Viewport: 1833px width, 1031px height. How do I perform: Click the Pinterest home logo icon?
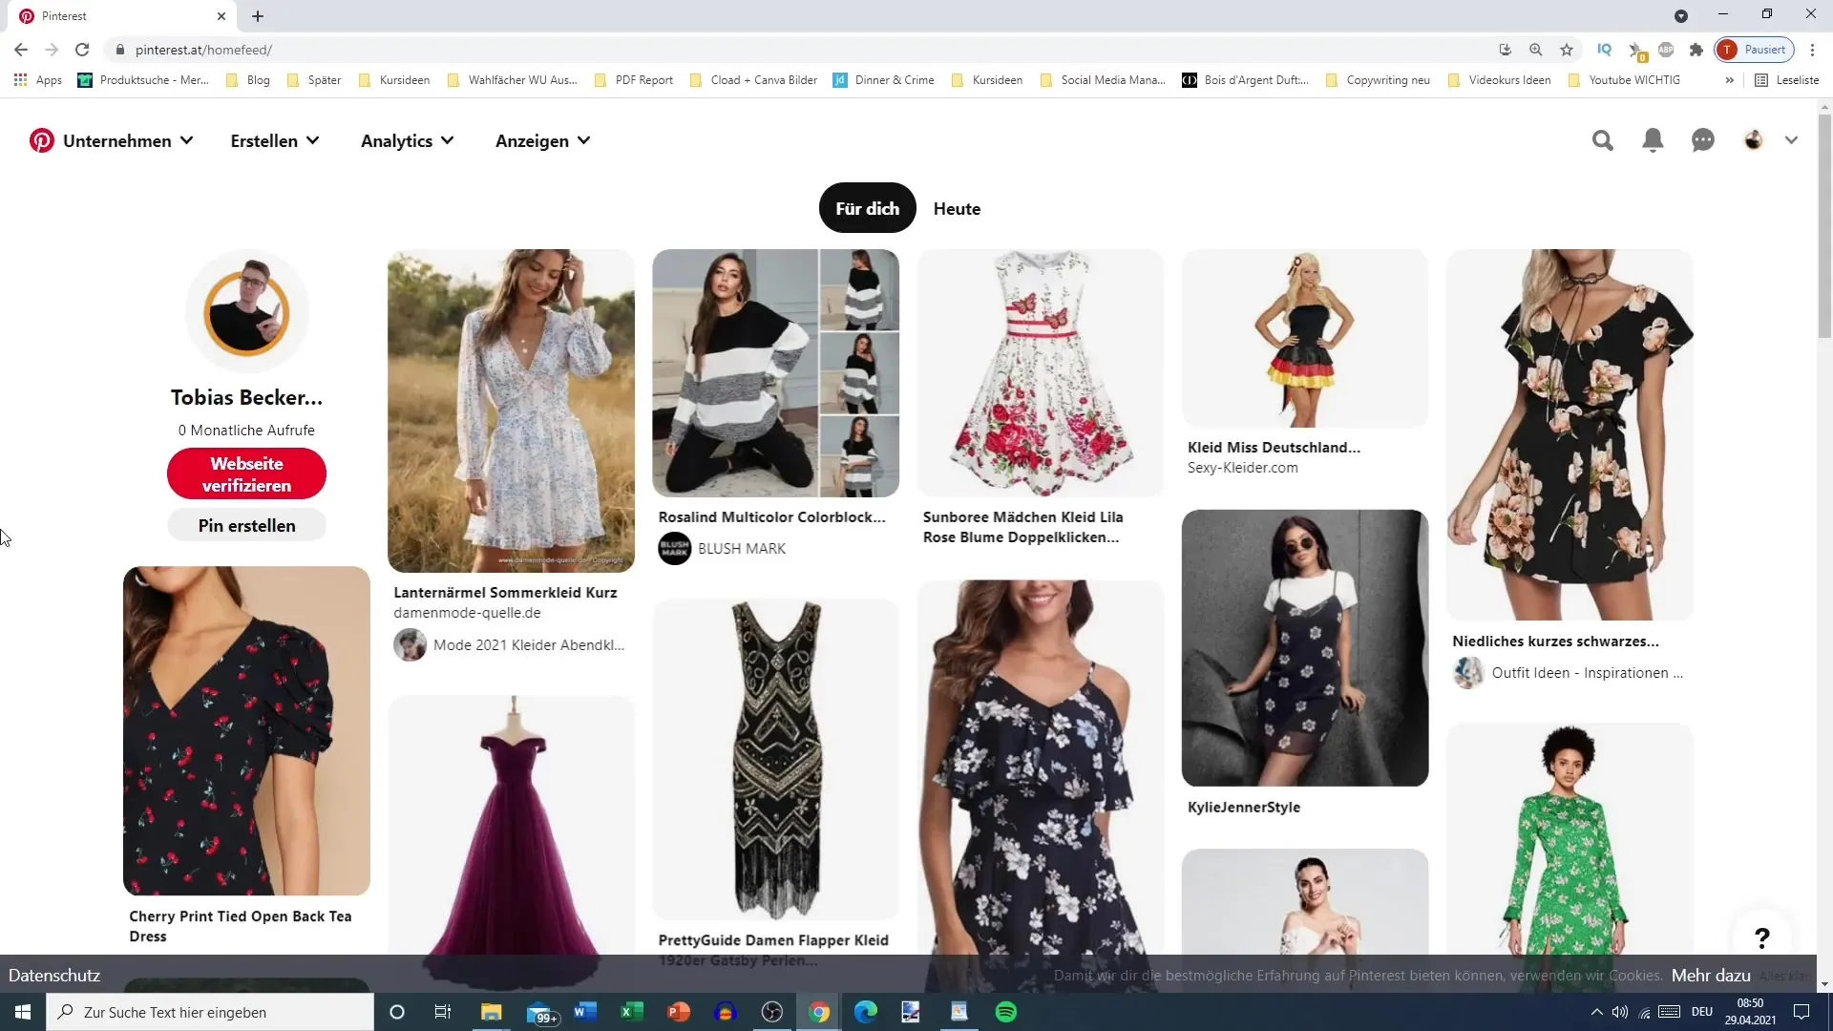(42, 139)
